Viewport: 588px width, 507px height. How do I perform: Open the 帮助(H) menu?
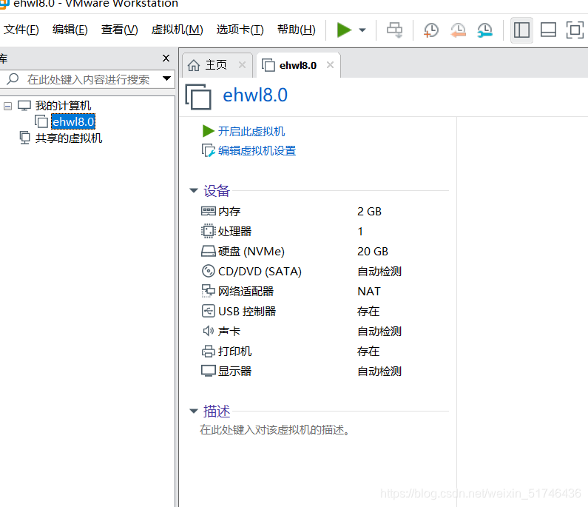click(x=297, y=30)
